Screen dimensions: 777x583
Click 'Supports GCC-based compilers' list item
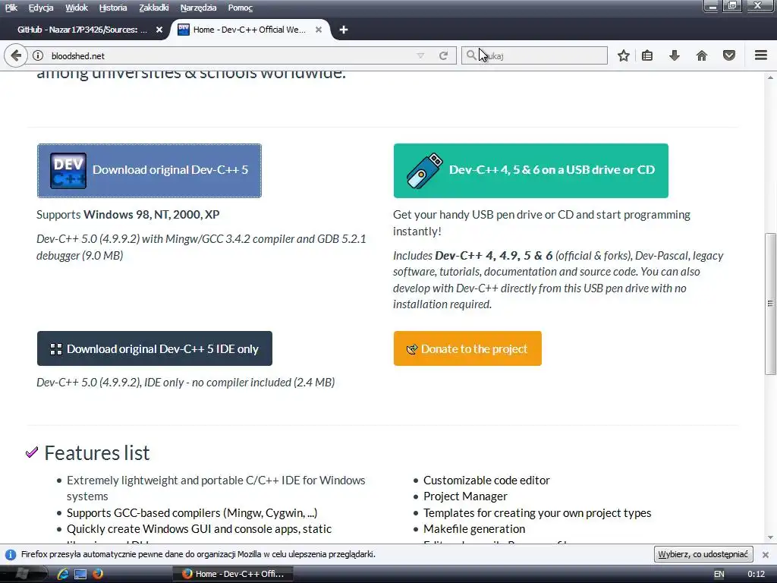[x=192, y=512]
